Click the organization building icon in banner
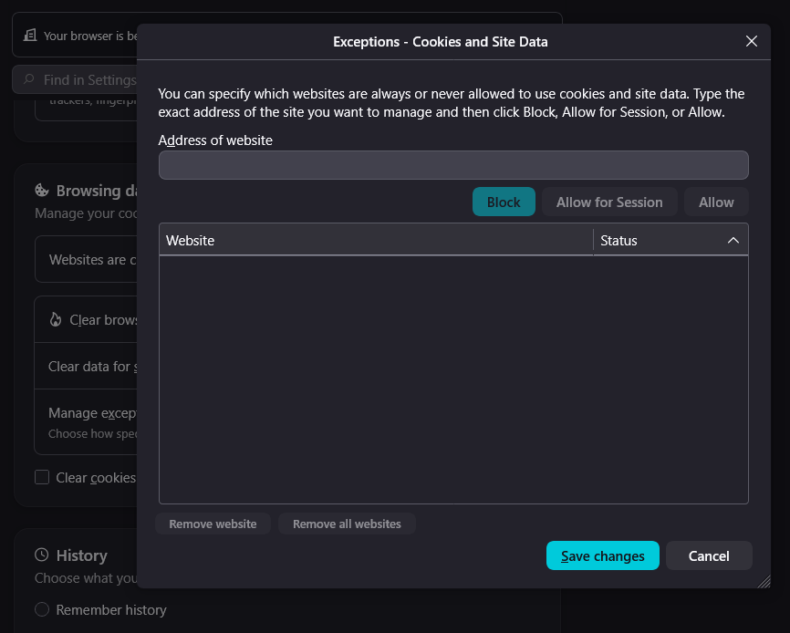The width and height of the screenshot is (790, 633). pos(30,36)
